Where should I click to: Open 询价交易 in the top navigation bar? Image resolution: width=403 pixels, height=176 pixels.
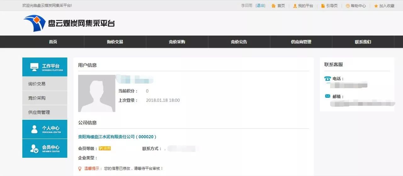tap(115, 42)
